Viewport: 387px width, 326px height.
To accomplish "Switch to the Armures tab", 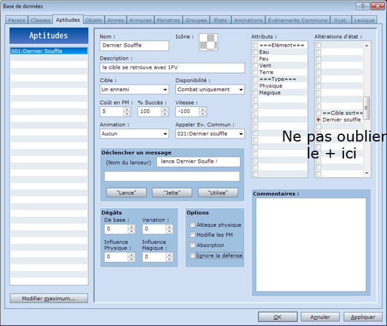I will coord(140,20).
